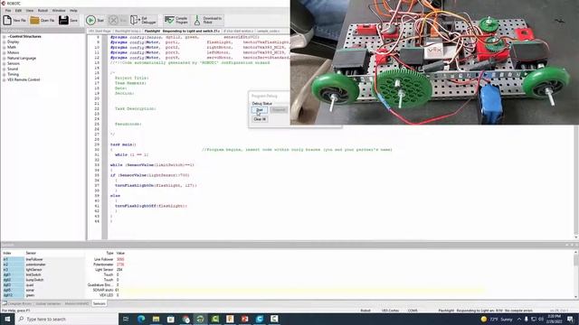The image size is (579, 325).
Task: Click the Compile Program checkmark icon
Action: [x=169, y=20]
